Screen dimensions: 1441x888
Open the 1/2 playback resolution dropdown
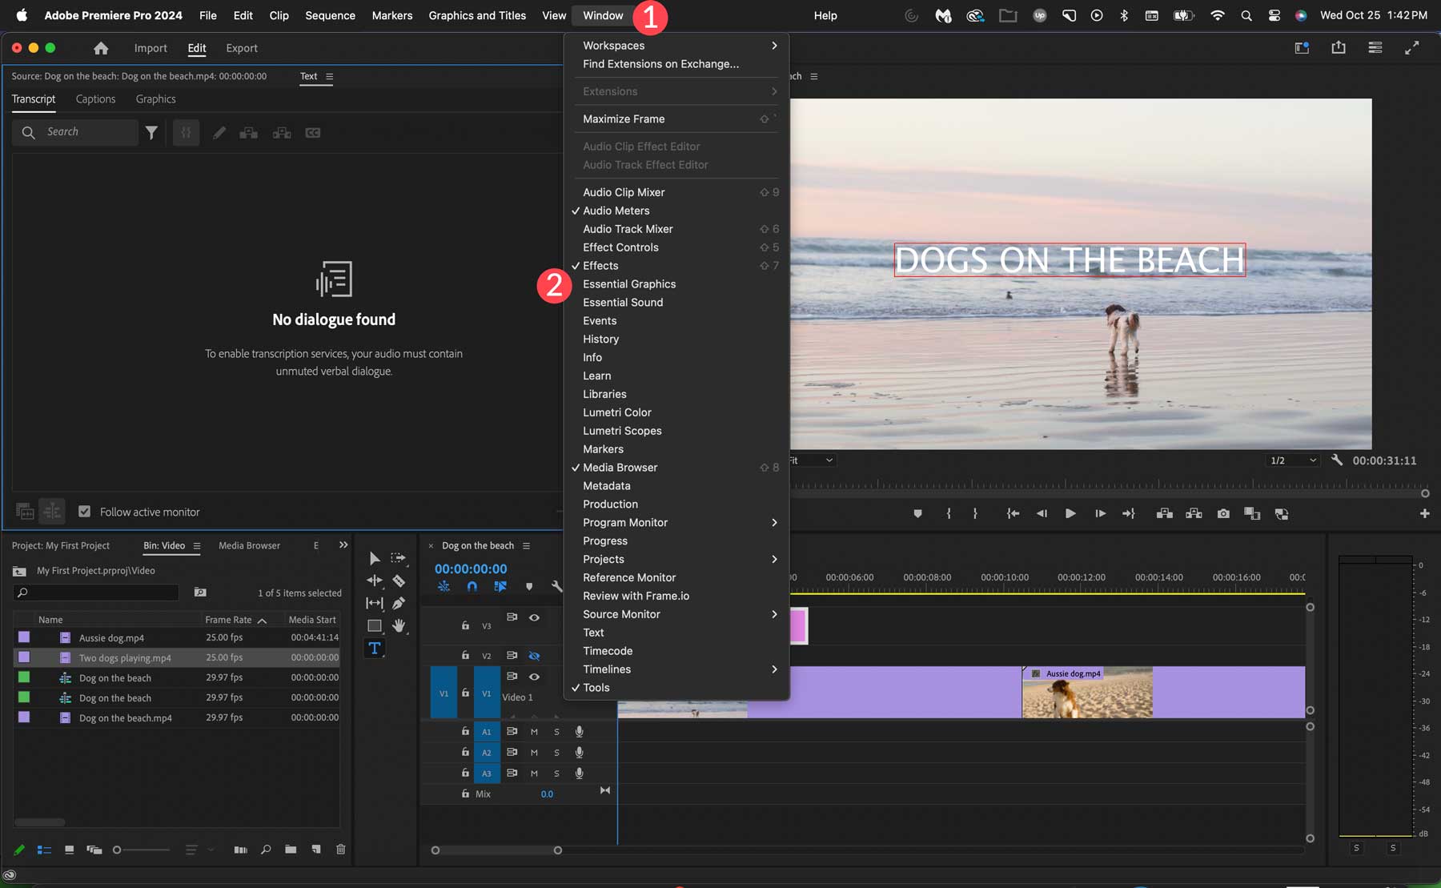click(1291, 460)
